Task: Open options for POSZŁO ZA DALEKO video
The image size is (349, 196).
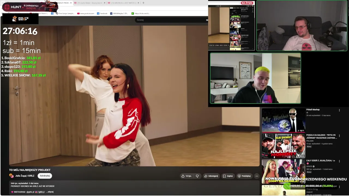Action: pos(339,136)
